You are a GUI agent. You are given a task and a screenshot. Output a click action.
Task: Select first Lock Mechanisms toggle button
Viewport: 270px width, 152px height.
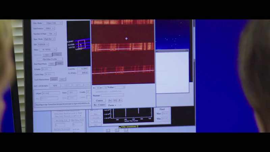coord(54,79)
